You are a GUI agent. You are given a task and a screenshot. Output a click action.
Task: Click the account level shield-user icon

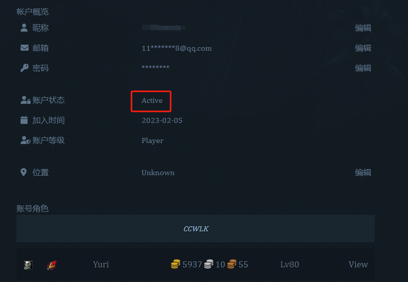click(26, 140)
